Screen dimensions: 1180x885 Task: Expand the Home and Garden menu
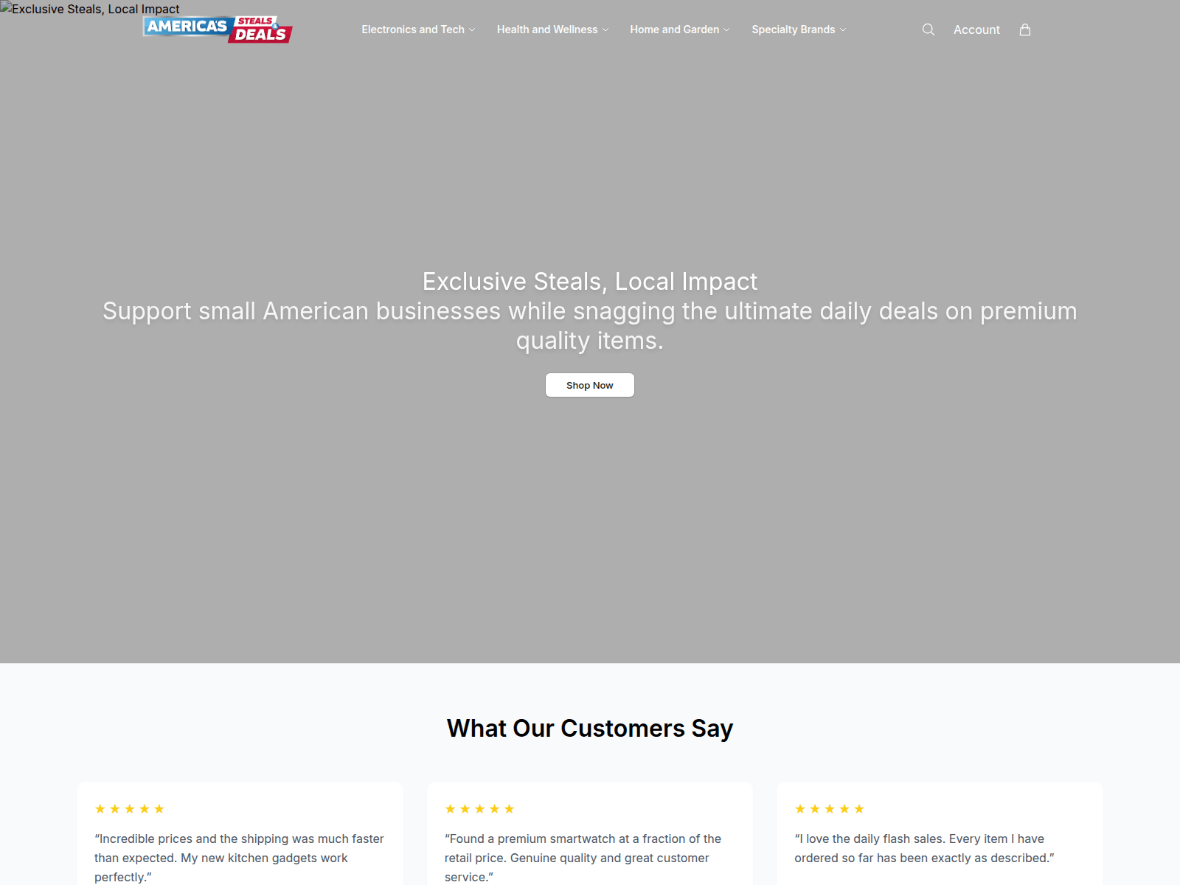point(680,29)
